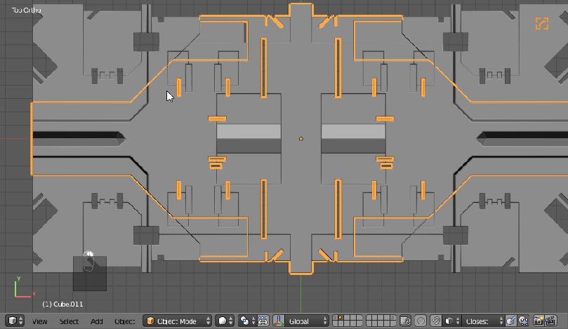Click the OpenGL render animation clapper icon
The width and height of the screenshot is (568, 329).
(x=553, y=321)
